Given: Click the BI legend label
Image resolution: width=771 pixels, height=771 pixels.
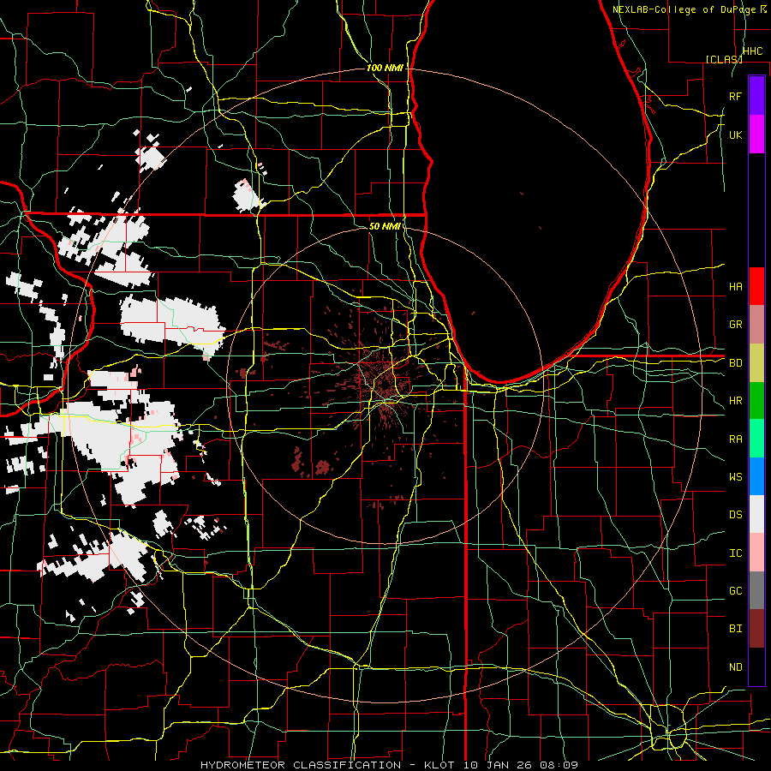Looking at the screenshot, I should click(735, 629).
